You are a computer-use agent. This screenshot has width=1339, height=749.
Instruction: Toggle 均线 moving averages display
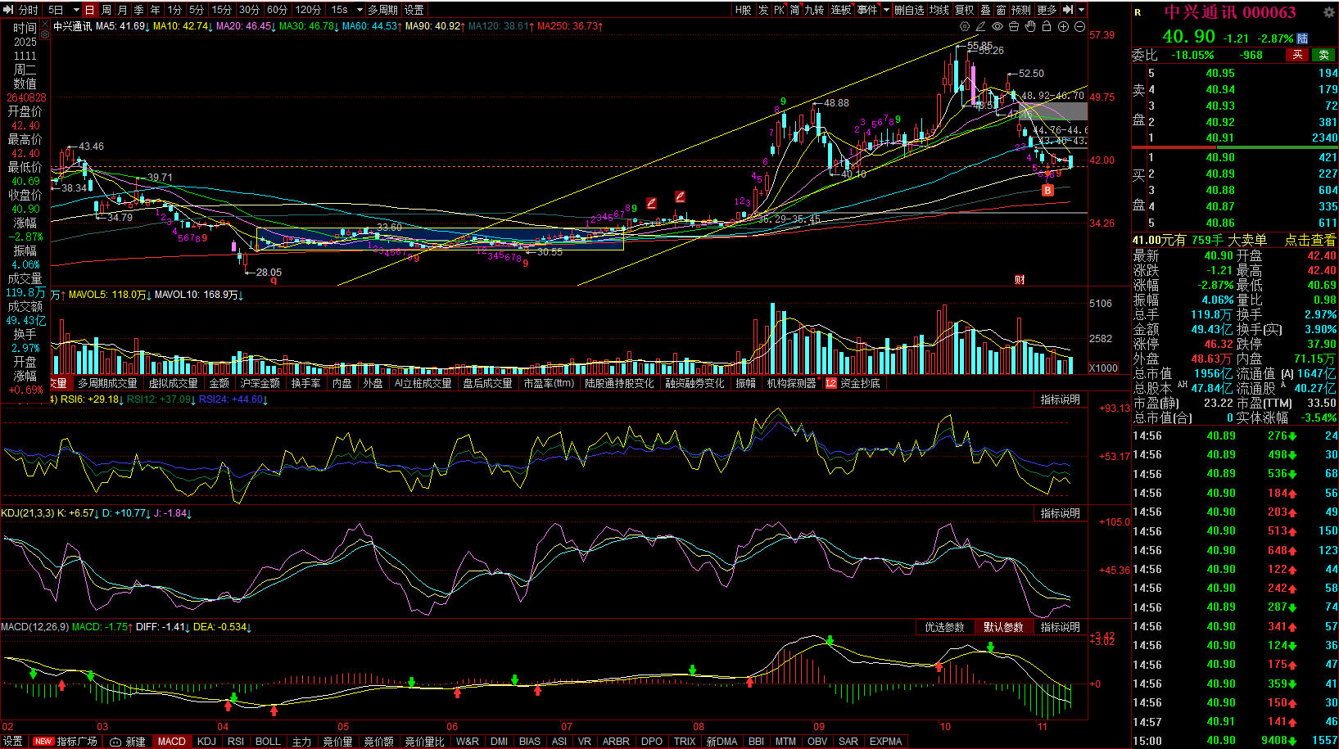click(x=939, y=10)
